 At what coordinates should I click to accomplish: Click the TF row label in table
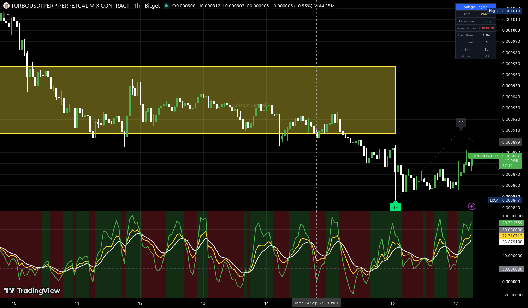[x=467, y=50]
